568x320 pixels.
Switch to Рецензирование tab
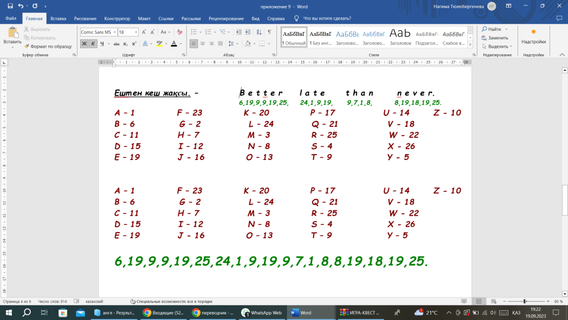pos(226,18)
